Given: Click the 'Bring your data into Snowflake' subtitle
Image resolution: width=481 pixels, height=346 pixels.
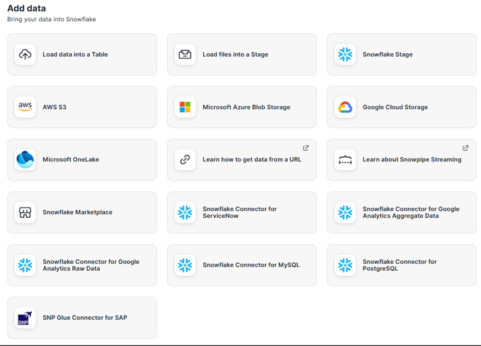Looking at the screenshot, I should coord(52,19).
